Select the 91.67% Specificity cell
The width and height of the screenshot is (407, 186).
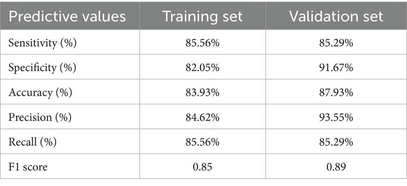pos(336,68)
